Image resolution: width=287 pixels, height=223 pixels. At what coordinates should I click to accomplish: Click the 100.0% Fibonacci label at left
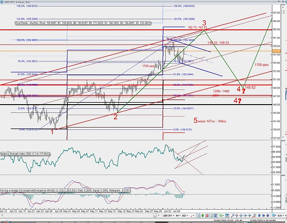[27, 40]
